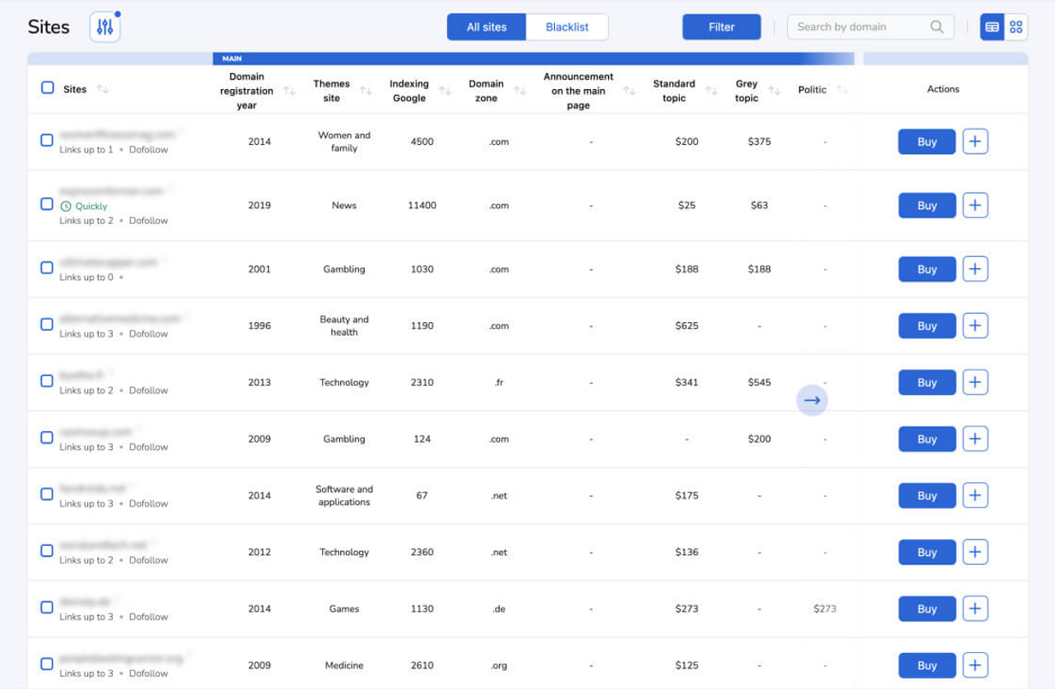The image size is (1055, 689).
Task: Click the right arrow to scroll columns
Action: pos(812,400)
